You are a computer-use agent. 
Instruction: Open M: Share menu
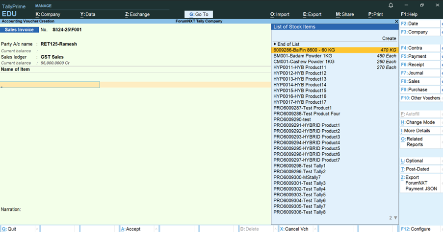pyautogui.click(x=345, y=14)
